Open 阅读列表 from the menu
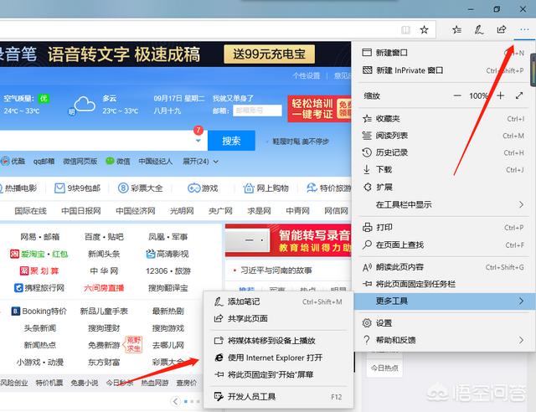 click(x=443, y=136)
